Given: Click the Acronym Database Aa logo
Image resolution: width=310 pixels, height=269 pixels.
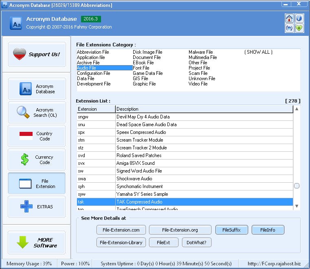Looking at the screenshot, I should point(16,23).
